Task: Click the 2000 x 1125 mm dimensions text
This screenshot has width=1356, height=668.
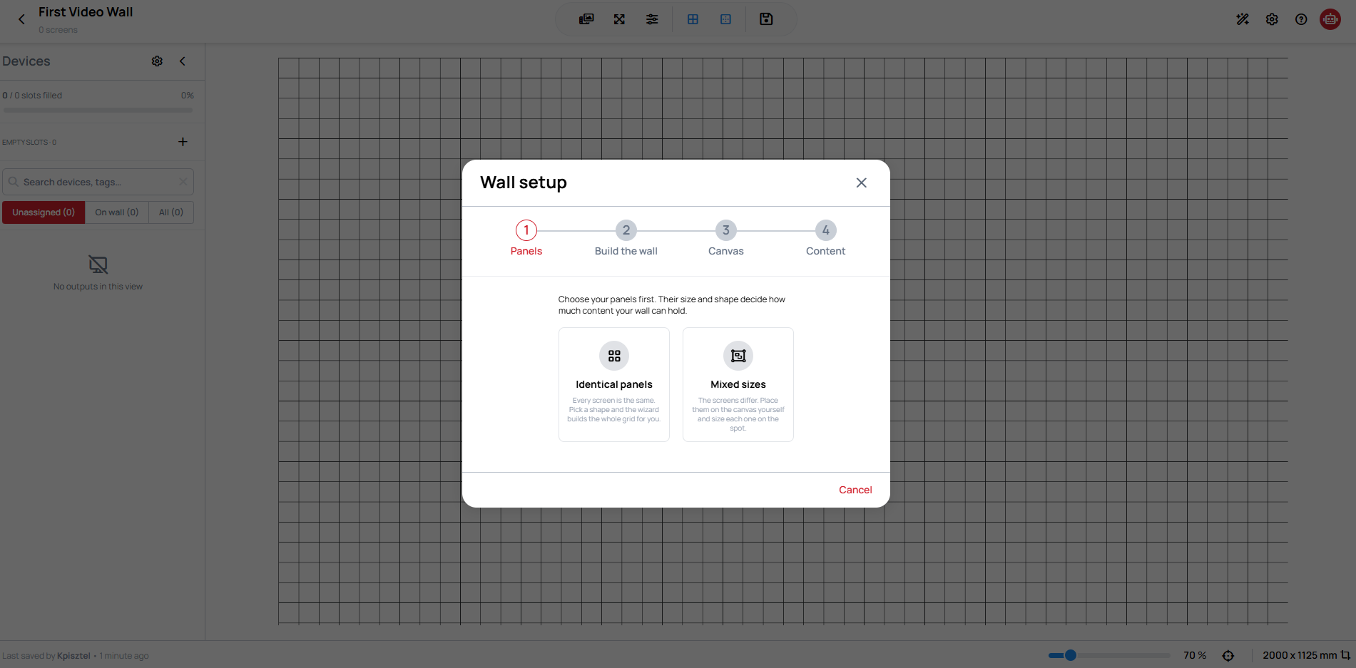Action: 1300,655
